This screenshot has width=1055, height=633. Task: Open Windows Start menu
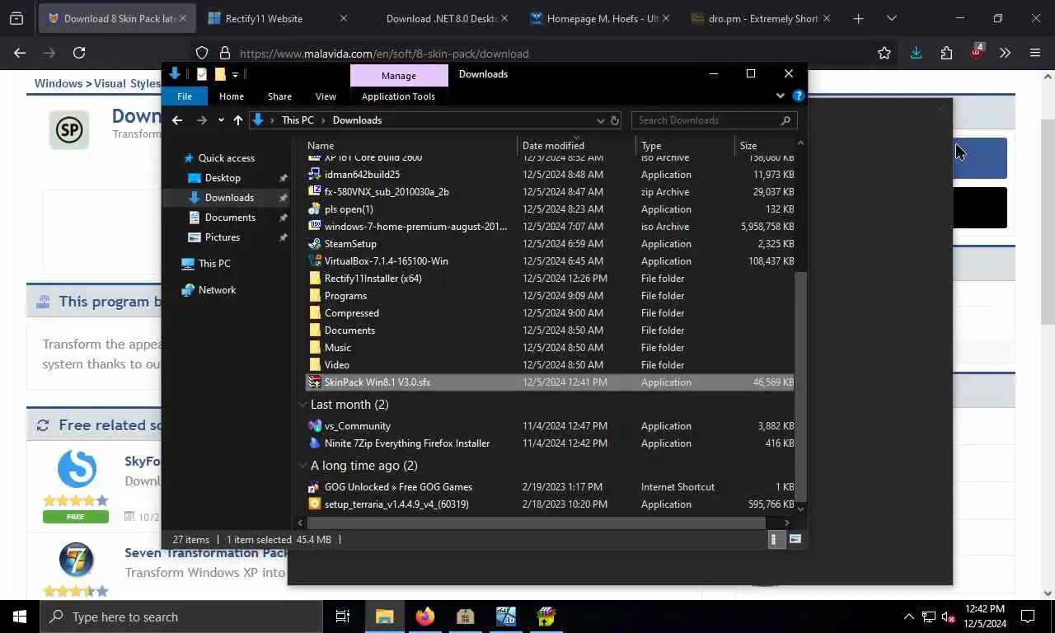click(20, 617)
